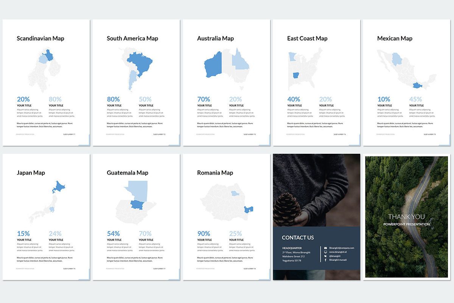Image resolution: width=454 pixels, height=303 pixels.
Task: Select the Australia Map slide title
Action: click(x=215, y=38)
